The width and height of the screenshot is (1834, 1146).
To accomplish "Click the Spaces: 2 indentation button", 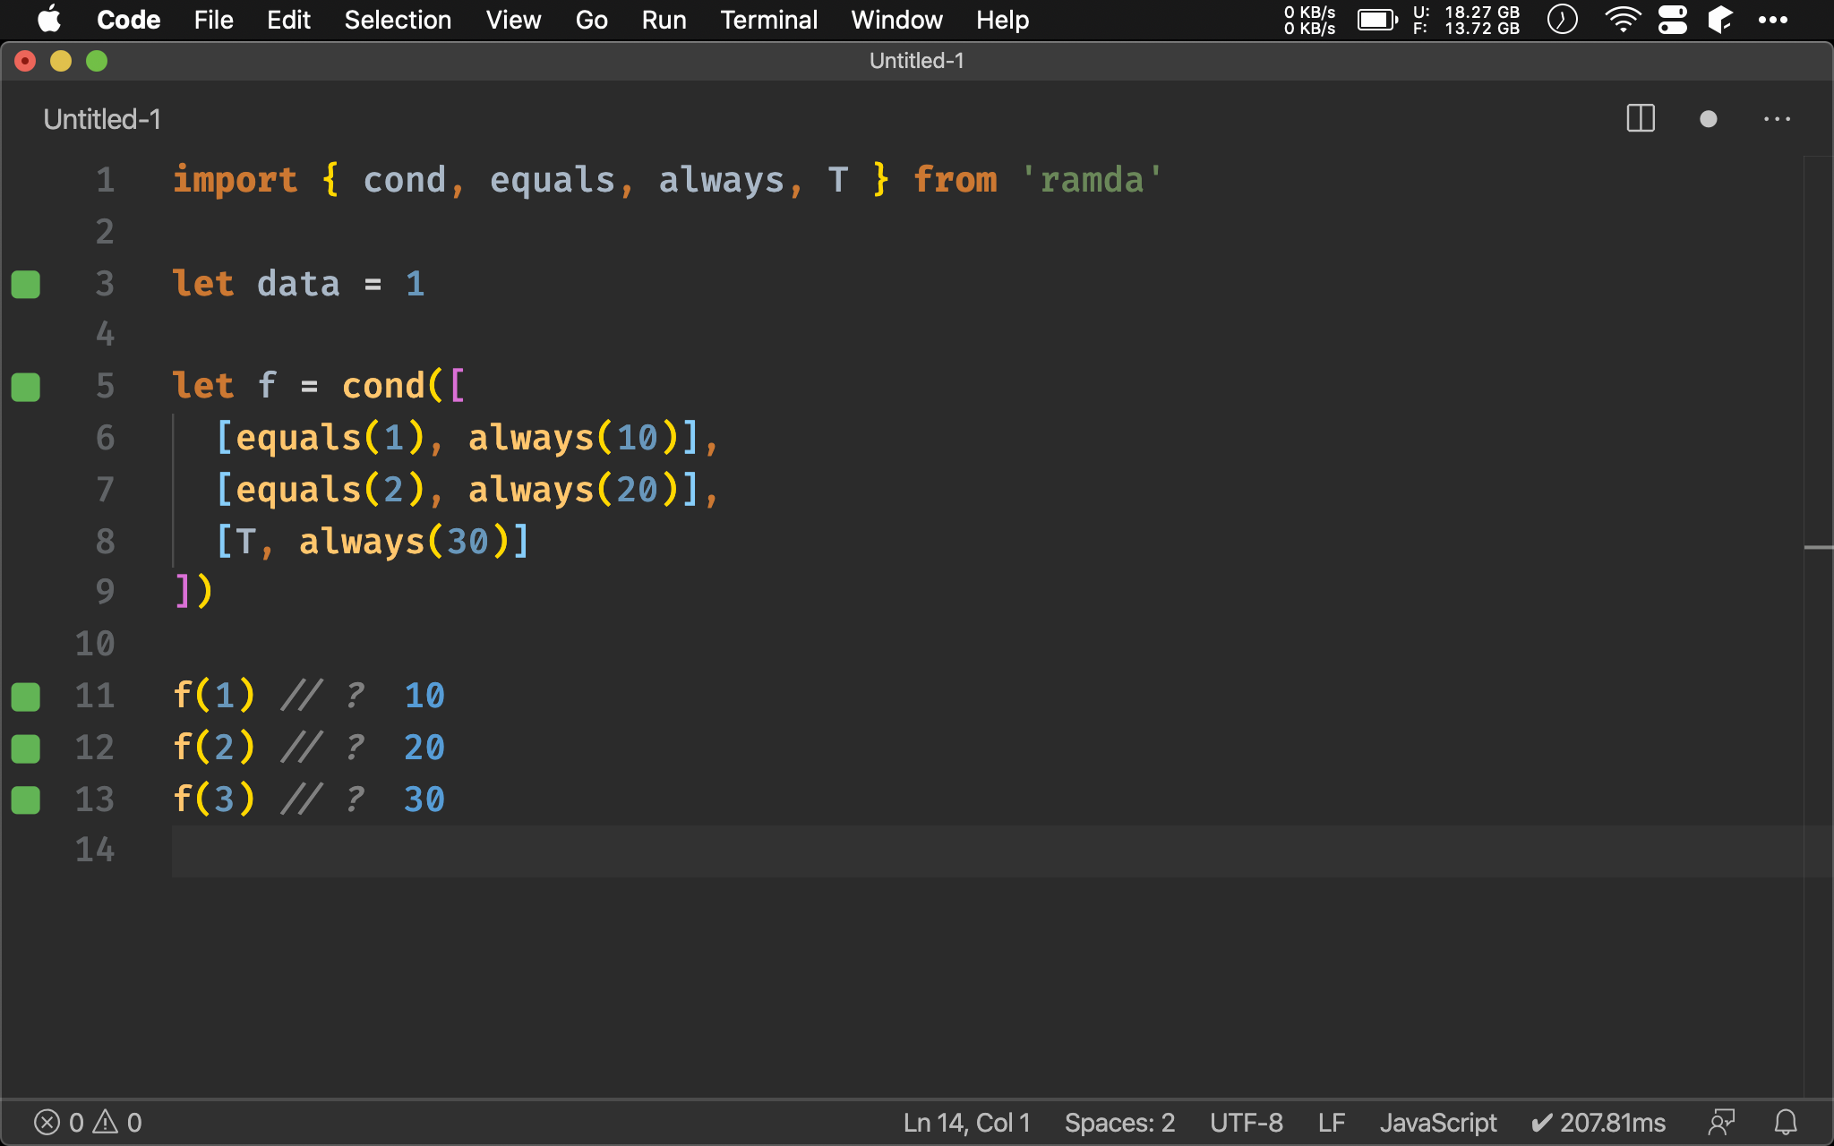I will pos(1118,1122).
